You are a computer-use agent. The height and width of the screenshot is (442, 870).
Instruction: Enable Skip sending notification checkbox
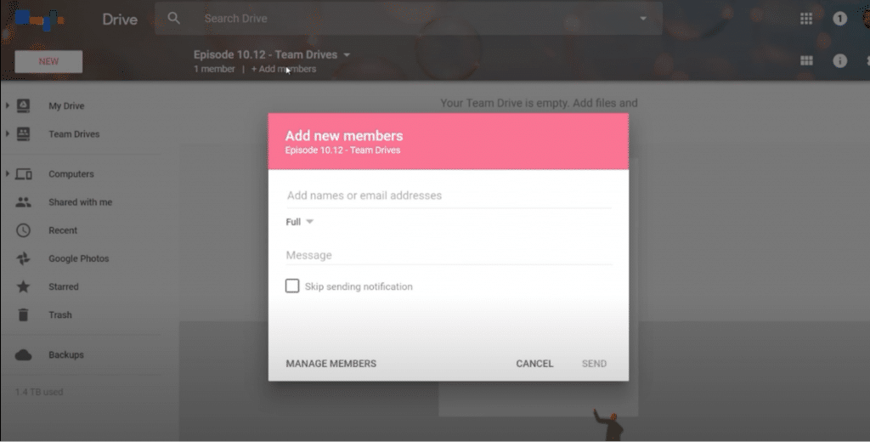coord(292,286)
